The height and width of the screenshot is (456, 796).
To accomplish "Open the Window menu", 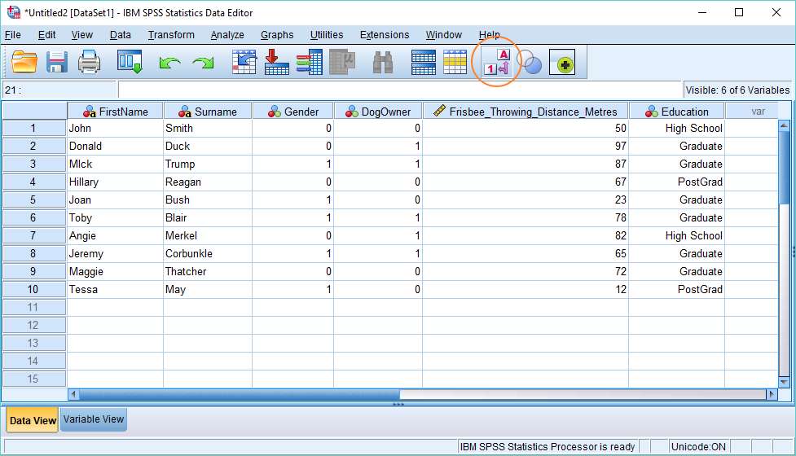I will (x=444, y=35).
